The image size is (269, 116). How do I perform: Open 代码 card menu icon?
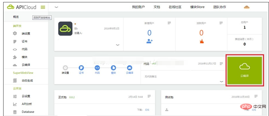(x=221, y=64)
